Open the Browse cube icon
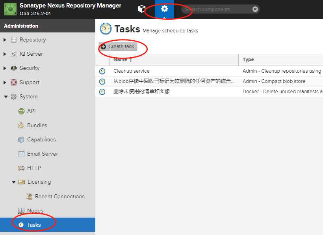The image size is (323, 235). tap(141, 9)
